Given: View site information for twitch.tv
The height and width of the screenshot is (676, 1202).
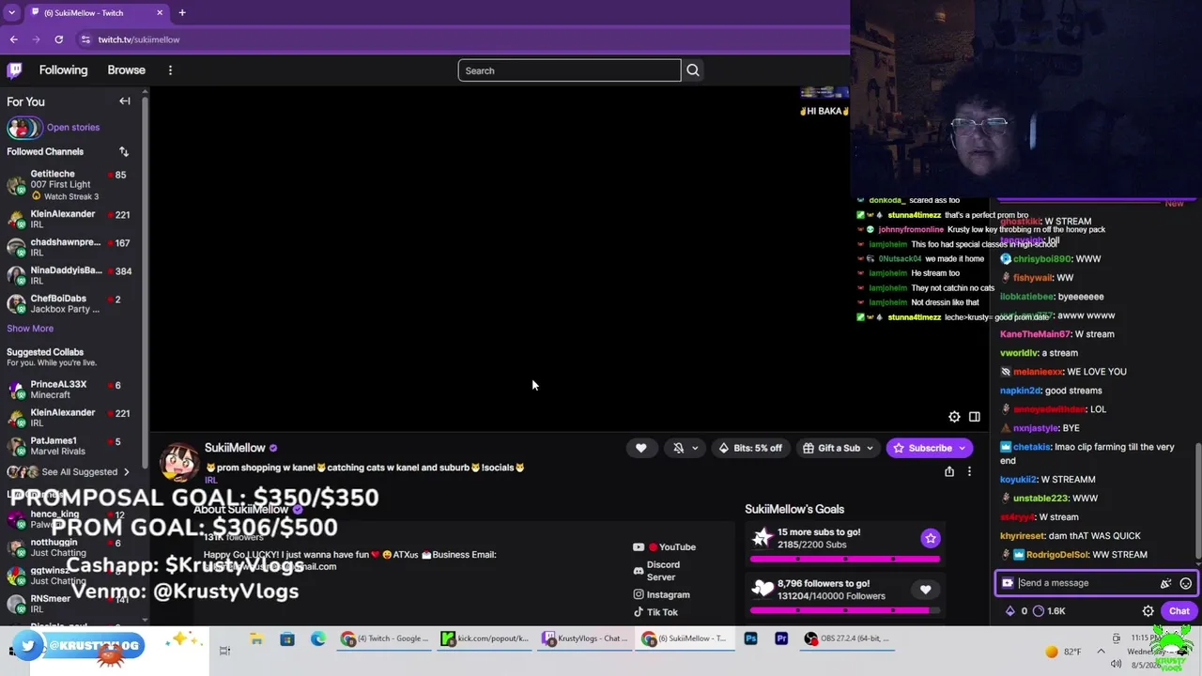Looking at the screenshot, I should click(x=85, y=39).
